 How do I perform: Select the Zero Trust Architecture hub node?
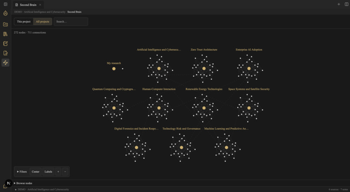coord(204,69)
